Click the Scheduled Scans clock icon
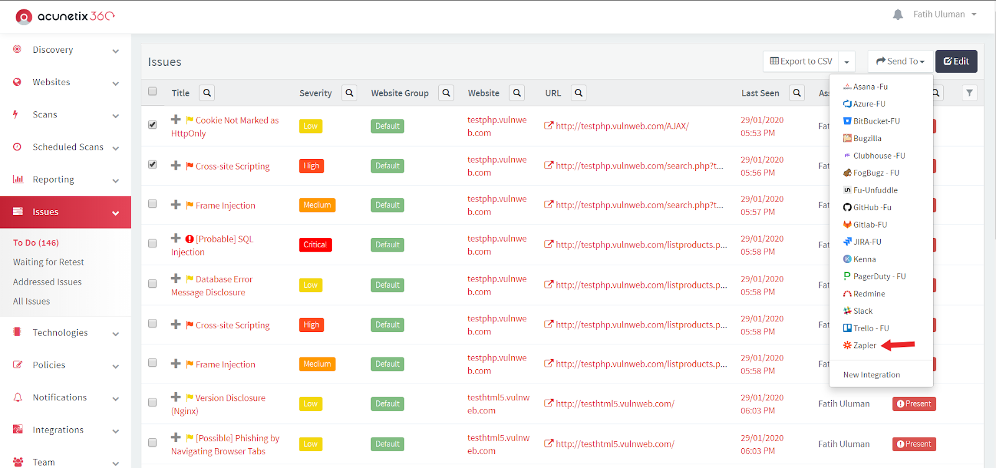Screen dimensions: 996x468 [17, 147]
